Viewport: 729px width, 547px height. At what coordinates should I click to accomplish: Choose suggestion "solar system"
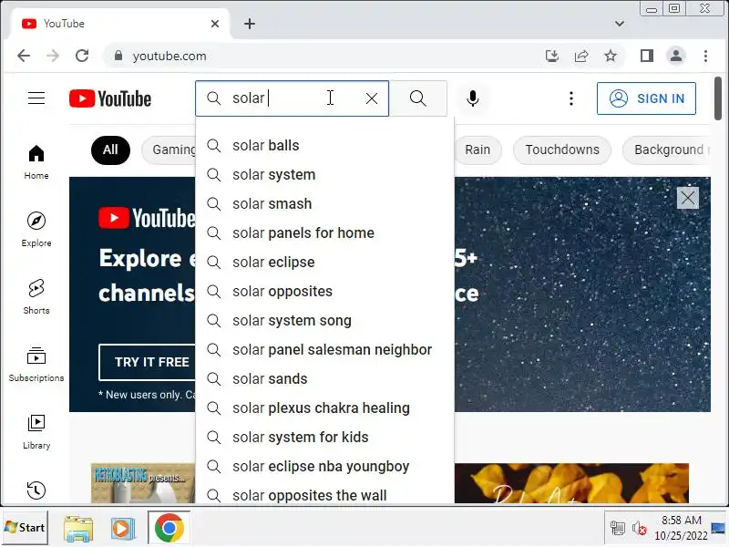324,175
